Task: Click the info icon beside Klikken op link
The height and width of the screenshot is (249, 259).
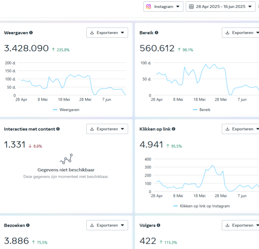Action: coord(173,129)
